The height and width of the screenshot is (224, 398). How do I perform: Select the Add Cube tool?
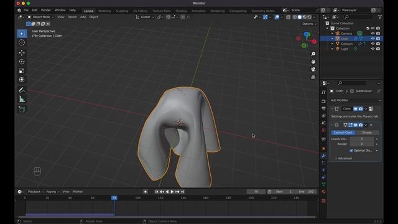click(x=22, y=110)
